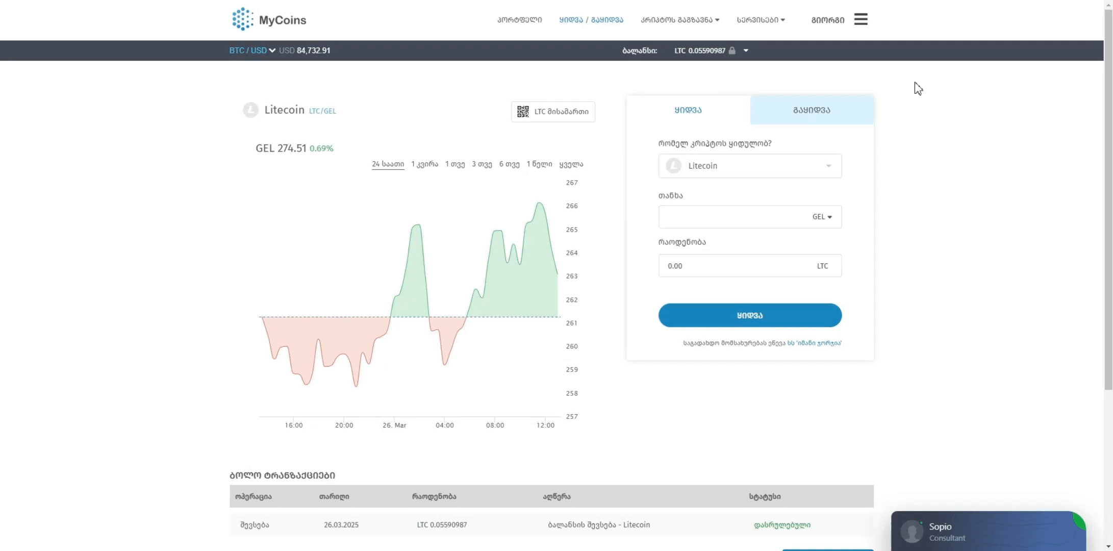Click the blue ყიდვა purchase button
This screenshot has width=1113, height=551.
(750, 315)
